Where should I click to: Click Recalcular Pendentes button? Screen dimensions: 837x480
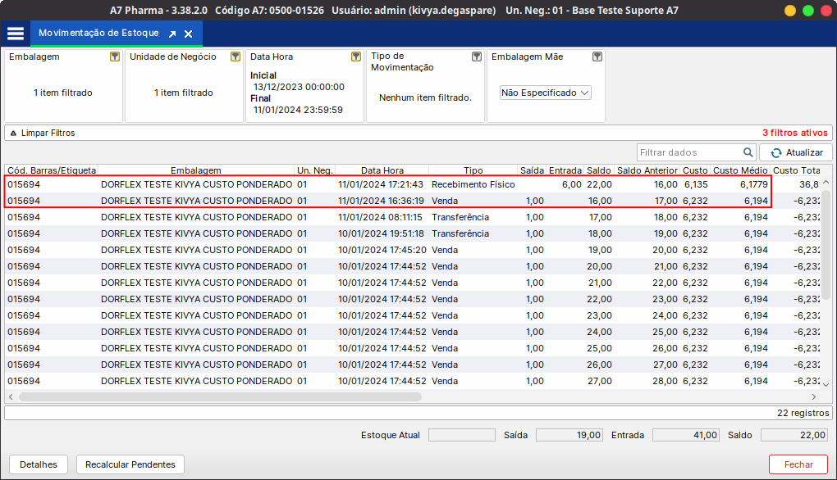[x=130, y=464]
